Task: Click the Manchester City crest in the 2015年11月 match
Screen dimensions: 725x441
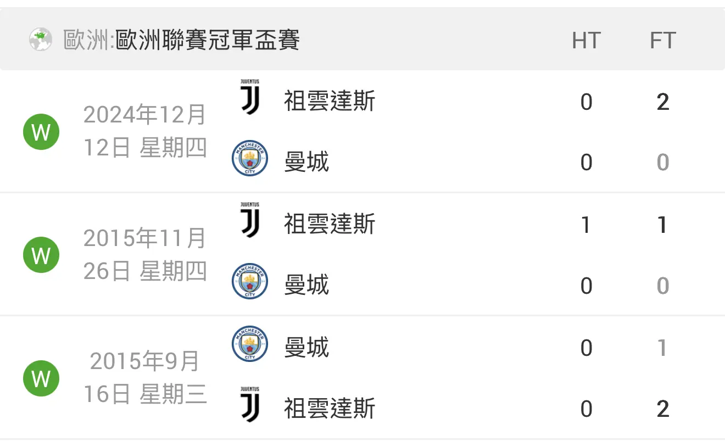Action: [x=250, y=281]
